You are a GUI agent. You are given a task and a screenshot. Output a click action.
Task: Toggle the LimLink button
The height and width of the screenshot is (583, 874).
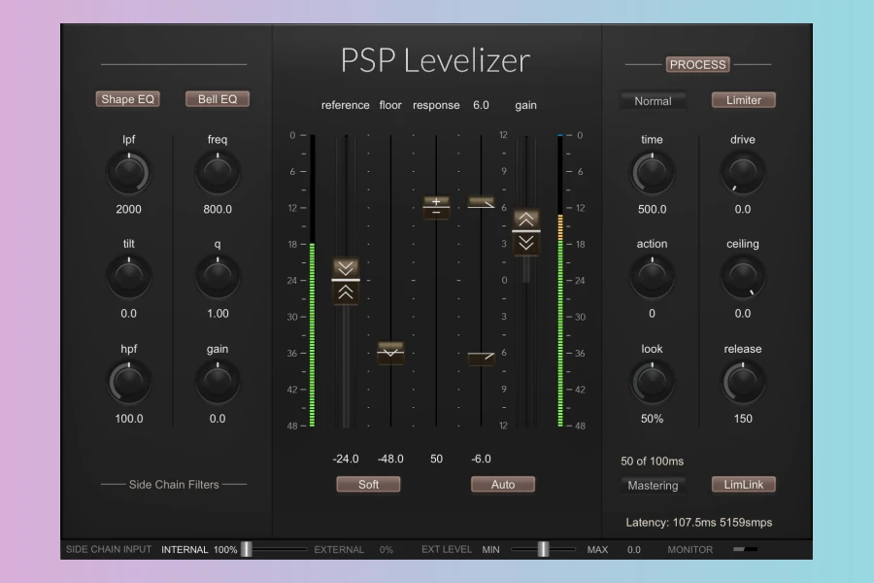coord(744,484)
